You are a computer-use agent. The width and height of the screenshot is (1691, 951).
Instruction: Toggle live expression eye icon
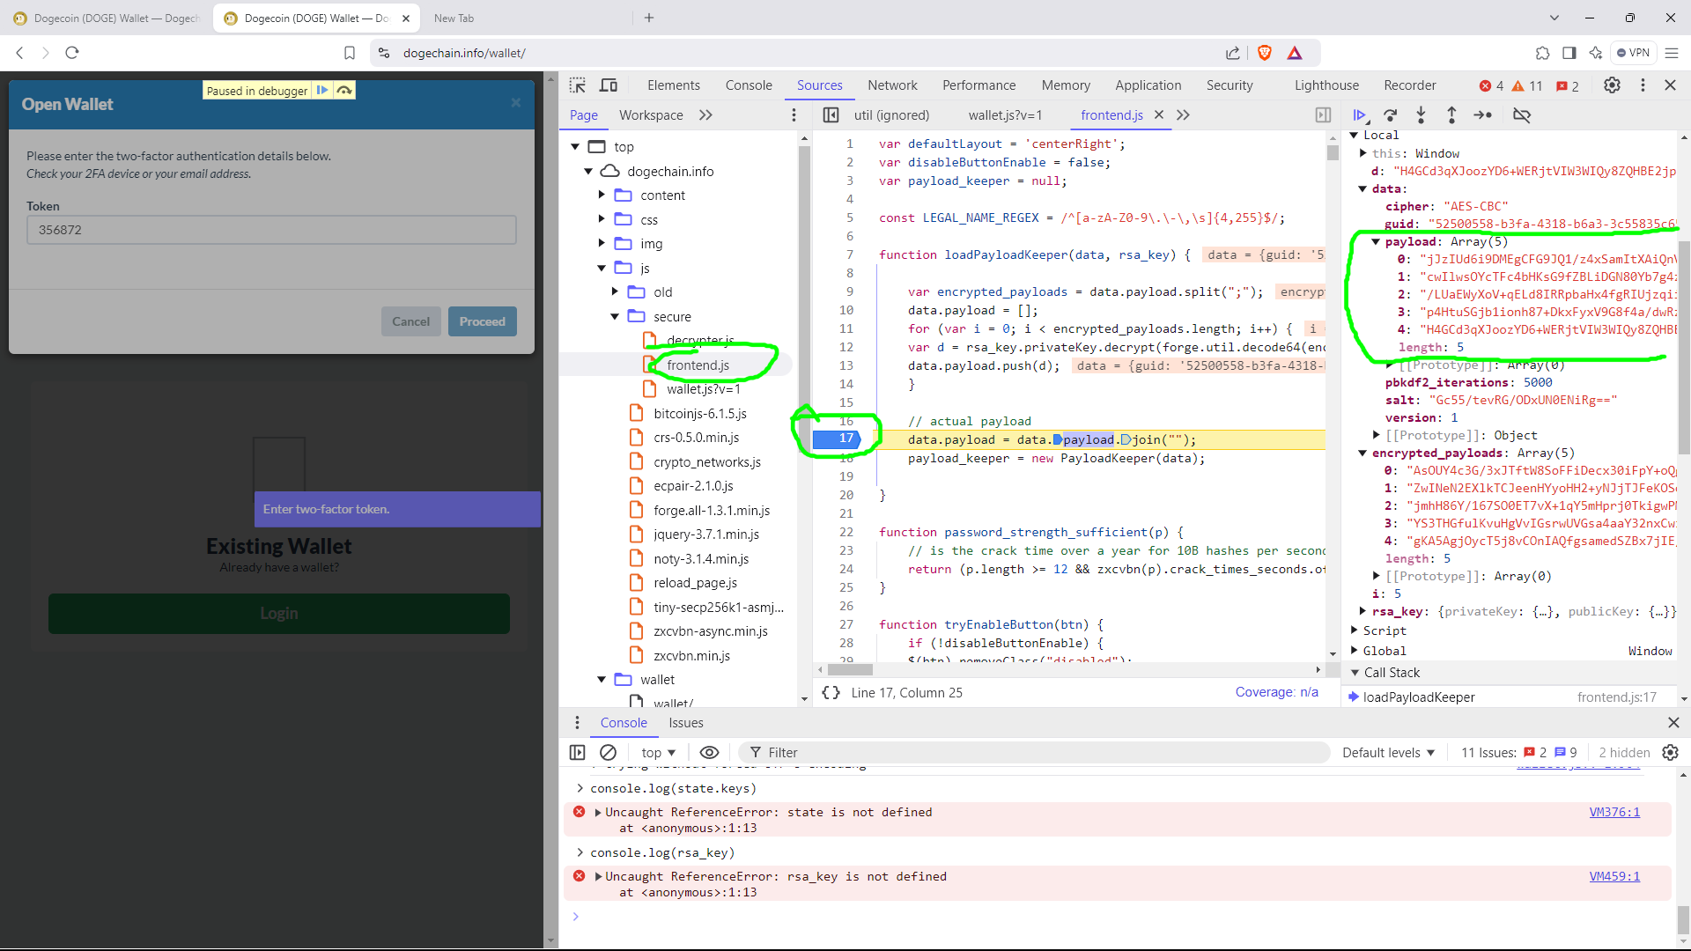[709, 753]
